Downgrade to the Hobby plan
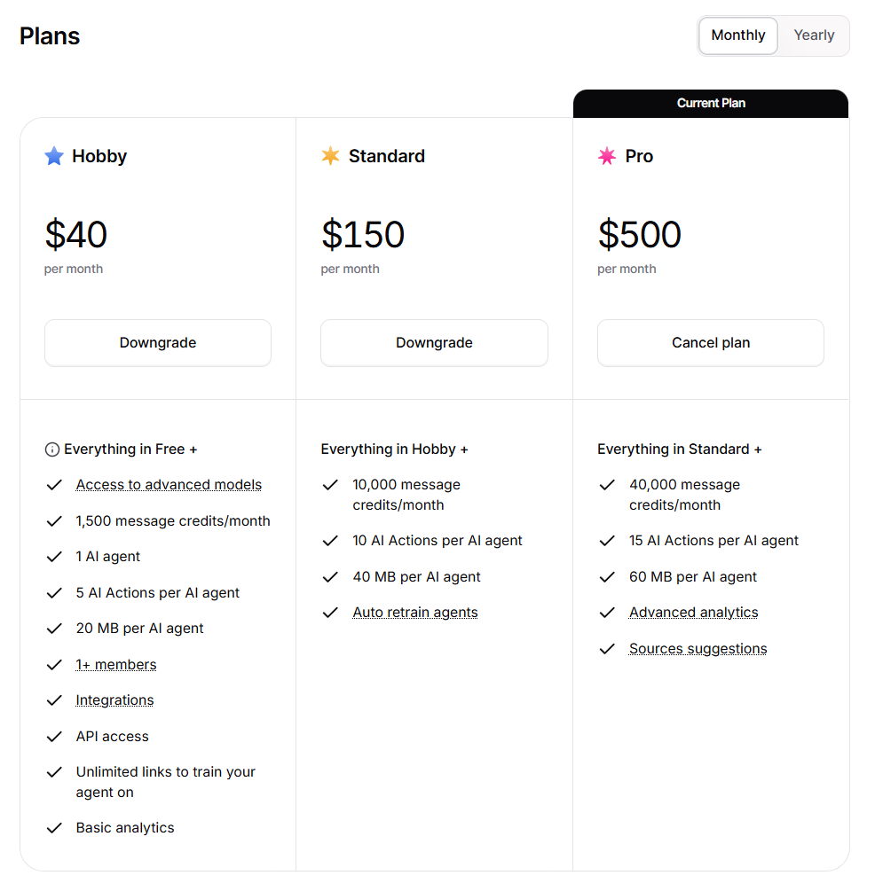Screen dimensions: 875x891 [157, 342]
